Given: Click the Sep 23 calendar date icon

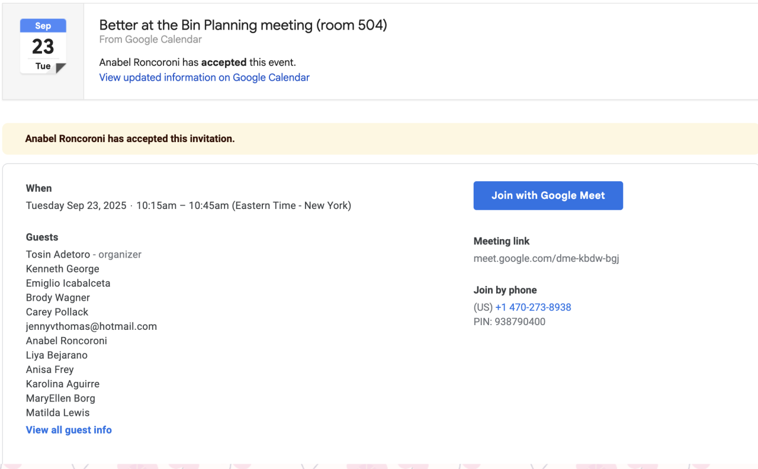Looking at the screenshot, I should (x=43, y=46).
